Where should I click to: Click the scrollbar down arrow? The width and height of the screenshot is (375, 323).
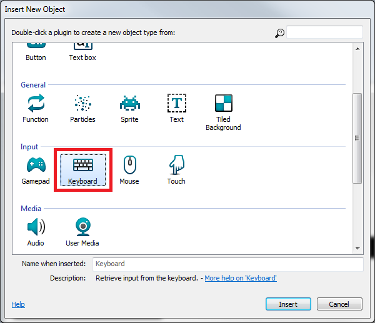tap(357, 249)
